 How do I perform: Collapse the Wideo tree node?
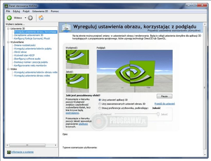8,69
